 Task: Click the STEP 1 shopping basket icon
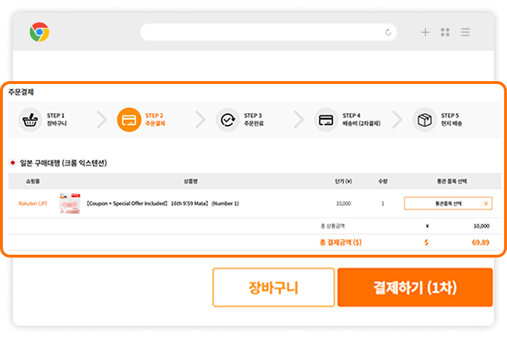(30, 119)
